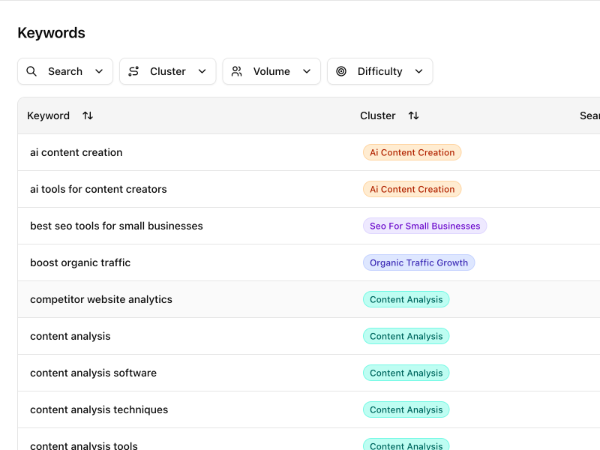The width and height of the screenshot is (600, 450).
Task: Click the magnifying glass search icon
Action: 31,71
